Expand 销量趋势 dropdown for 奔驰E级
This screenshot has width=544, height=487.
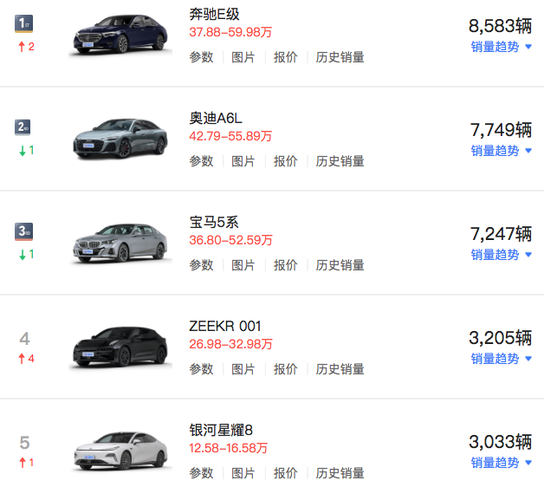tap(502, 47)
